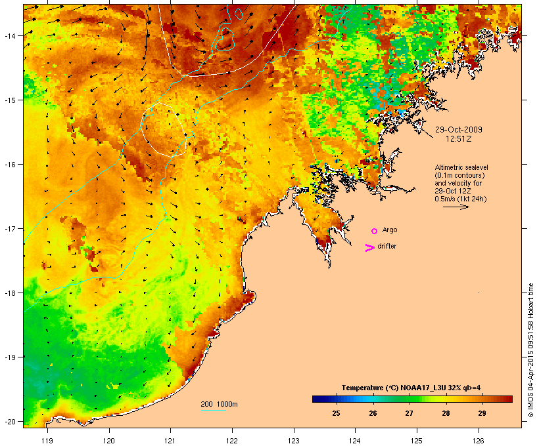Click the vertical IMOS copyright timestamp text
Viewport: 539px width, 446px height.
click(530, 350)
